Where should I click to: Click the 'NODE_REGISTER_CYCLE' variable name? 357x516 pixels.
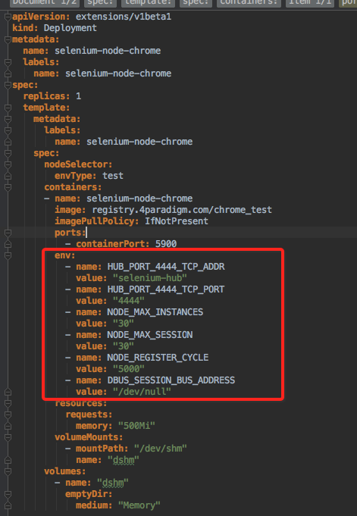tap(158, 358)
